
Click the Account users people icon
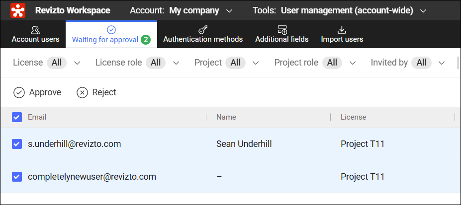35,30
